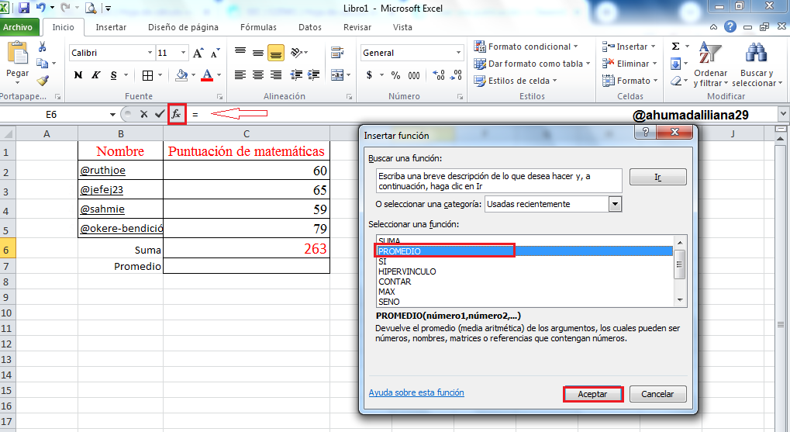Decrease font size with the smaller A icon
The height and width of the screenshot is (432, 790).
coord(215,53)
